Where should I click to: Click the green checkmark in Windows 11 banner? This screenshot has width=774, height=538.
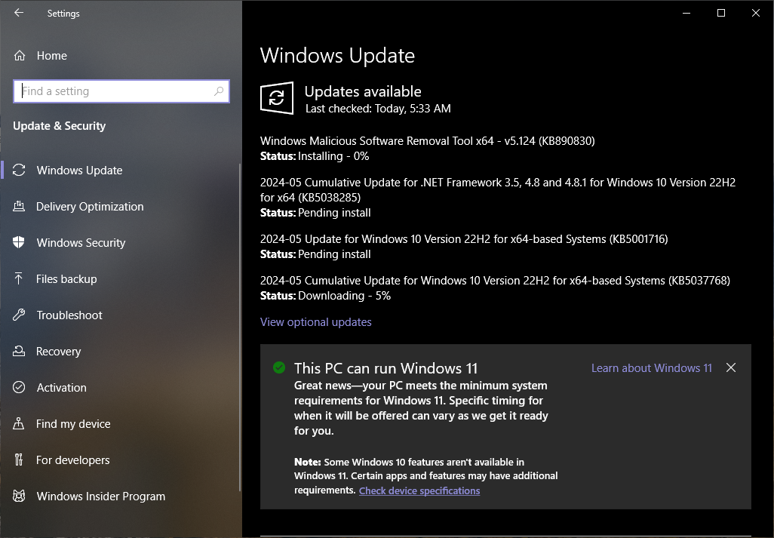(279, 367)
